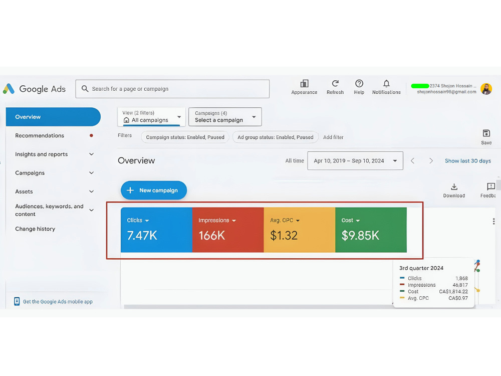The height and width of the screenshot is (376, 501).
Task: Click the mobile phone icon
Action: (x=17, y=301)
